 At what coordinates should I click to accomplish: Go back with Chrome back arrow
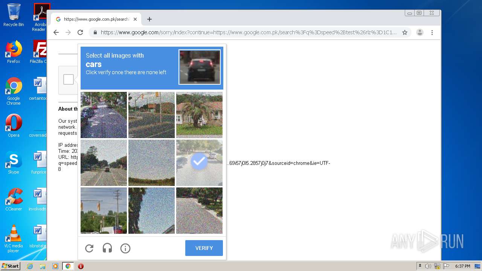[56, 32]
